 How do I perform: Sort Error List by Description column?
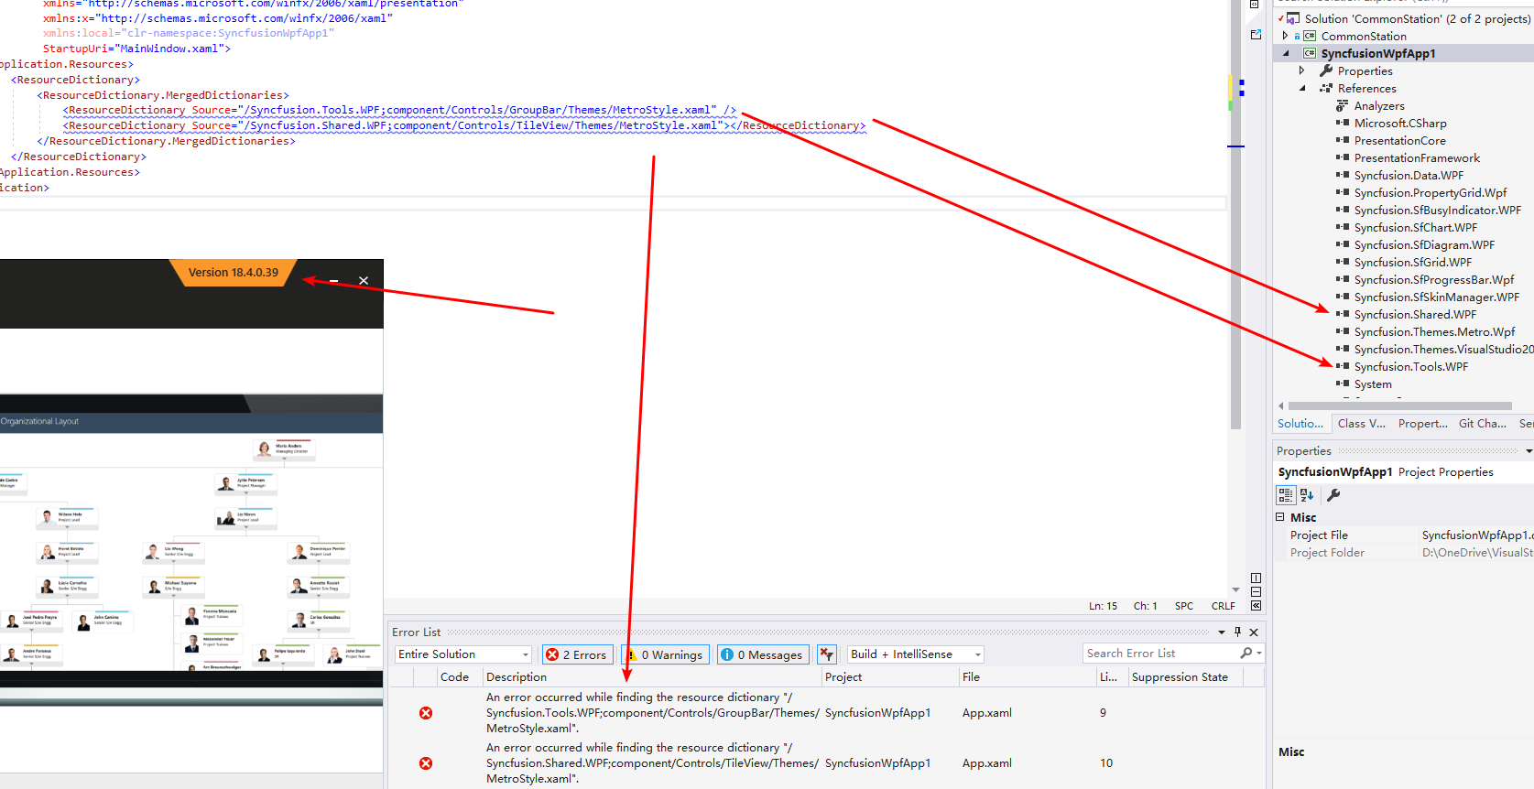point(651,677)
